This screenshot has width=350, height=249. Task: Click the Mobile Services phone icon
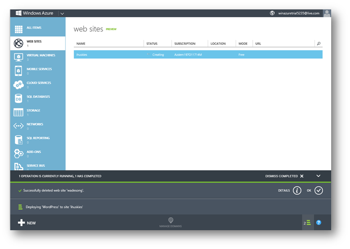(18, 71)
